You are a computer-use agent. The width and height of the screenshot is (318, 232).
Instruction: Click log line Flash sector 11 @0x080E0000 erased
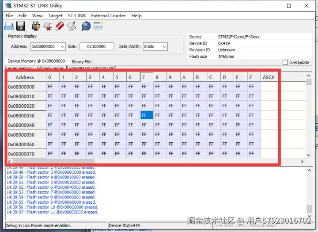pos(52,212)
